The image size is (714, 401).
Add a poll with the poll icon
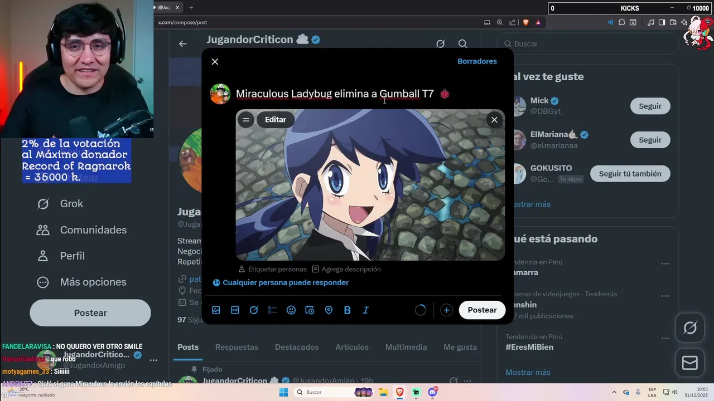pos(272,310)
